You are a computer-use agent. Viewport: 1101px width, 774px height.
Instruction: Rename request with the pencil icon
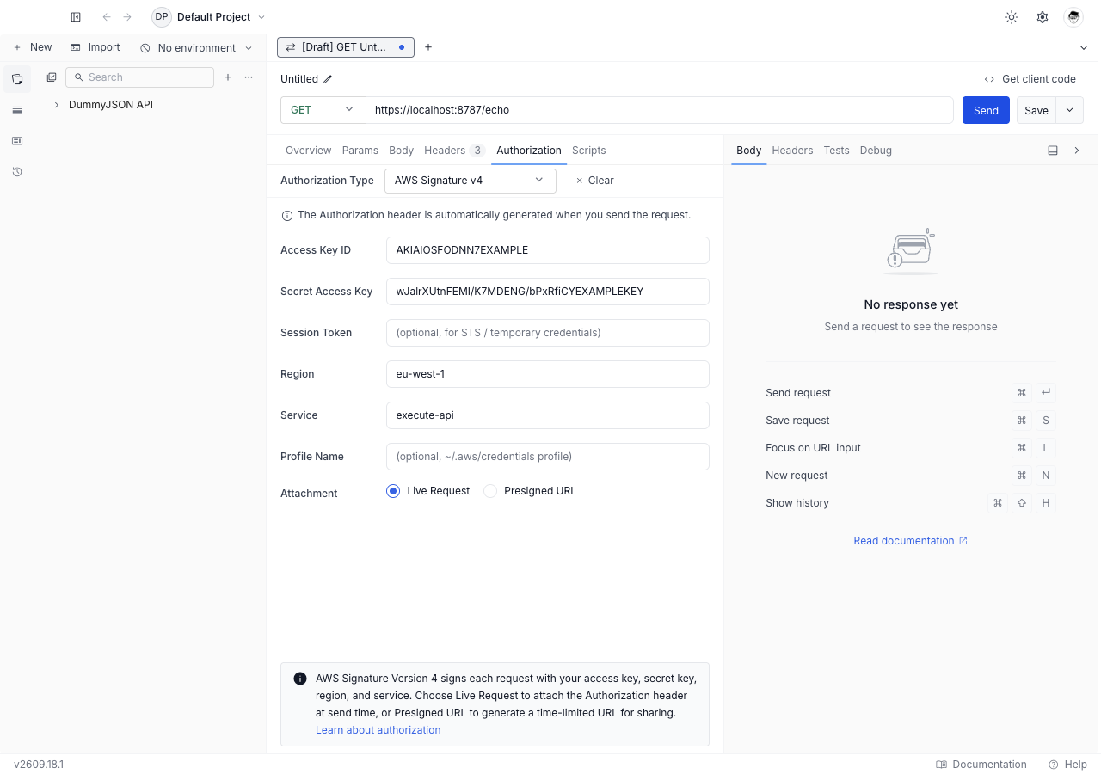(x=328, y=79)
